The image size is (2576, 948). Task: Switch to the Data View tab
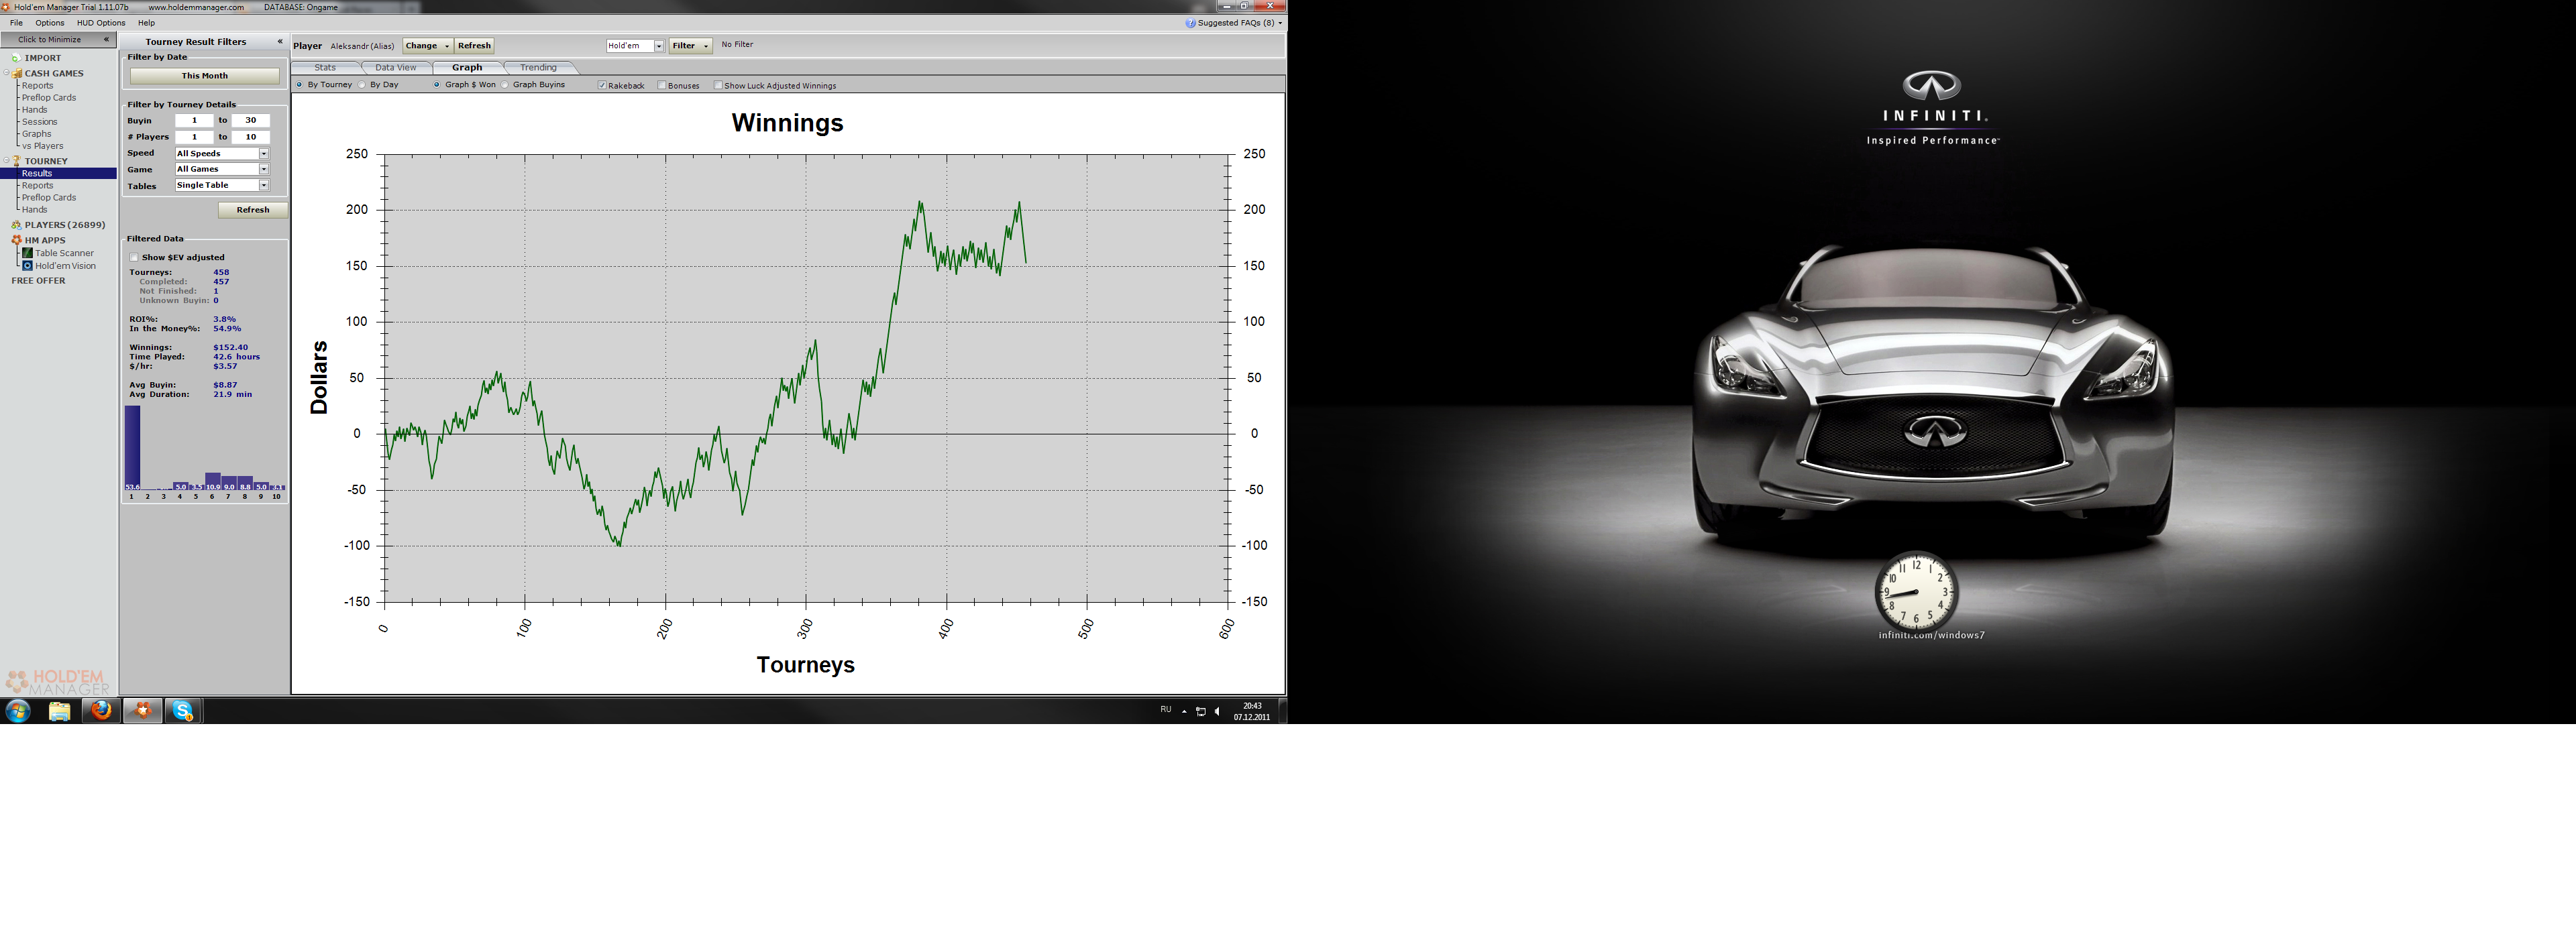pos(395,68)
